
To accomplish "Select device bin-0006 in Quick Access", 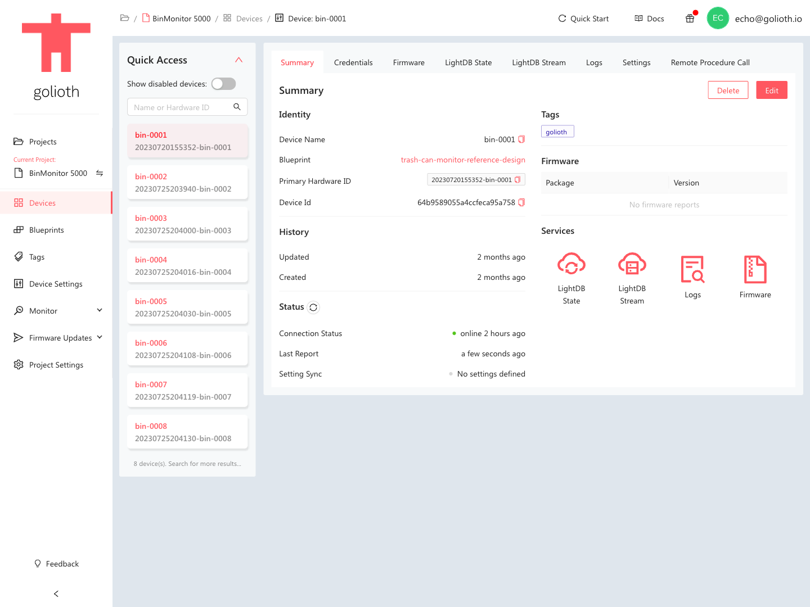I will tap(187, 349).
